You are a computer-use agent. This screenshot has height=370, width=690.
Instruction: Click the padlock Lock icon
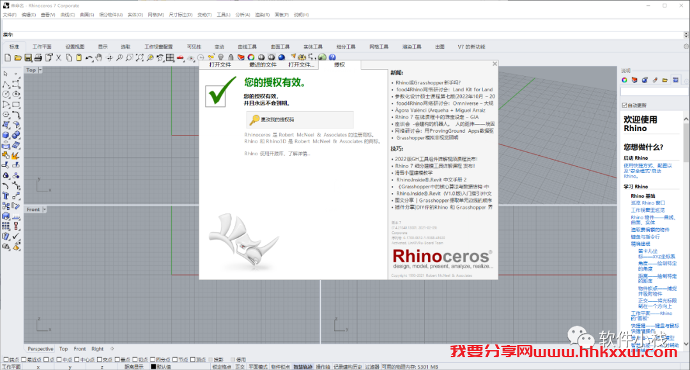(231, 58)
